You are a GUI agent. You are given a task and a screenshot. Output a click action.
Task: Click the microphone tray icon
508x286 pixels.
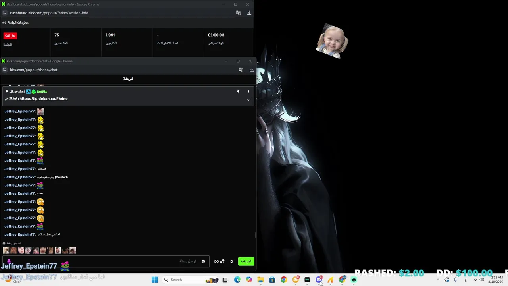click(x=455, y=280)
